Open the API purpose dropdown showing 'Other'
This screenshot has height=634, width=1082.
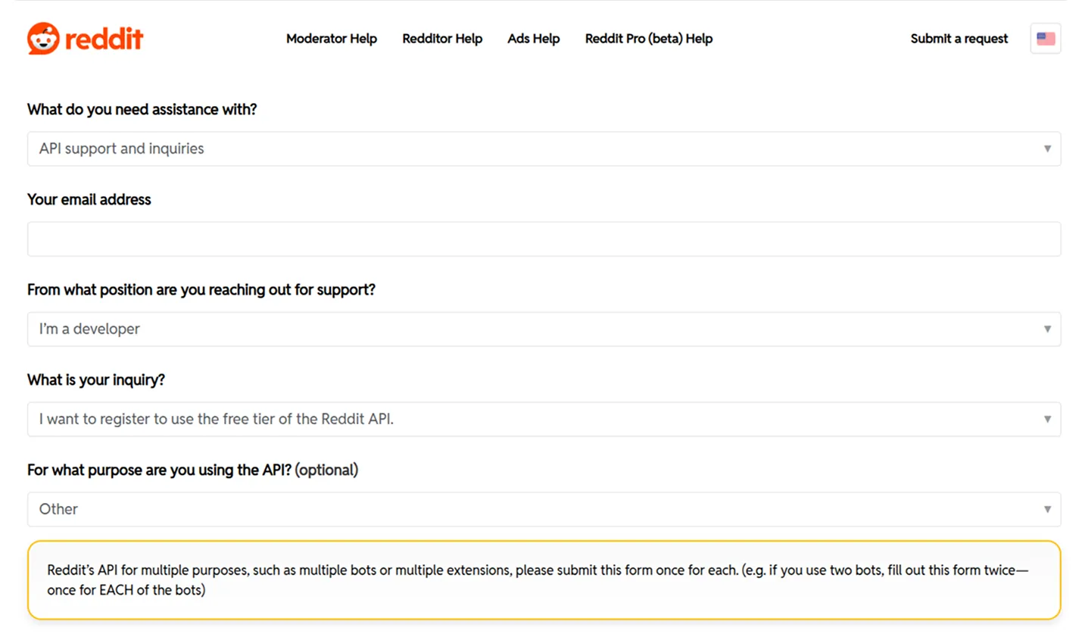click(544, 509)
